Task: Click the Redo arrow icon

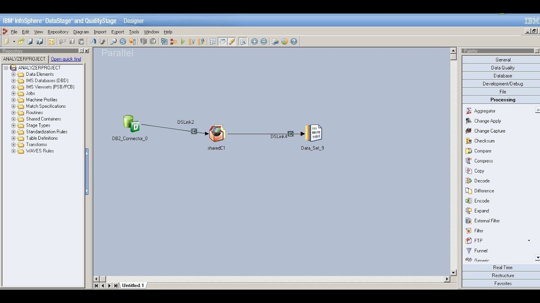Action: click(x=102, y=42)
